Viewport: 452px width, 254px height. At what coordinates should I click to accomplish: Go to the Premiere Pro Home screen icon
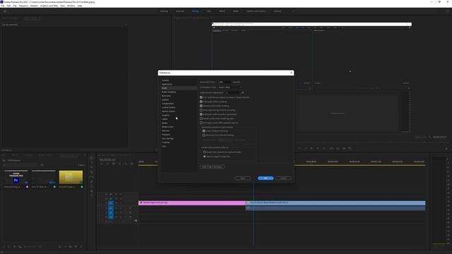(x=5, y=11)
